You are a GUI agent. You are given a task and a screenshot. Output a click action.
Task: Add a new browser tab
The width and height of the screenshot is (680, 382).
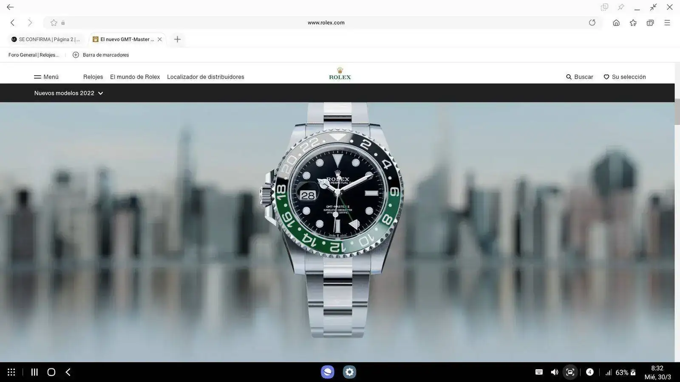pyautogui.click(x=177, y=39)
